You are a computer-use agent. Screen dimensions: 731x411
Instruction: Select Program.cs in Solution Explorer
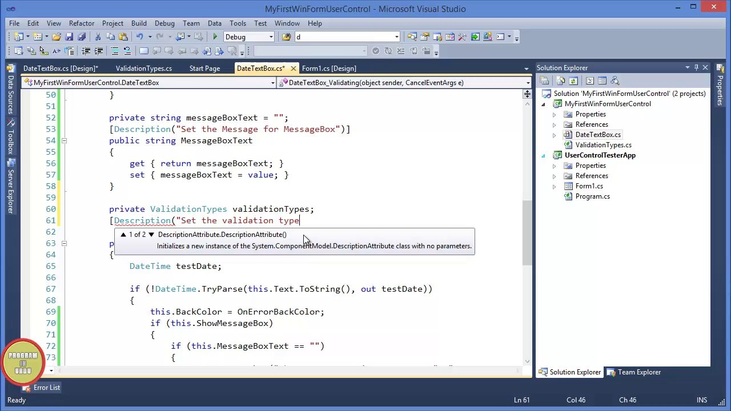[x=592, y=196]
